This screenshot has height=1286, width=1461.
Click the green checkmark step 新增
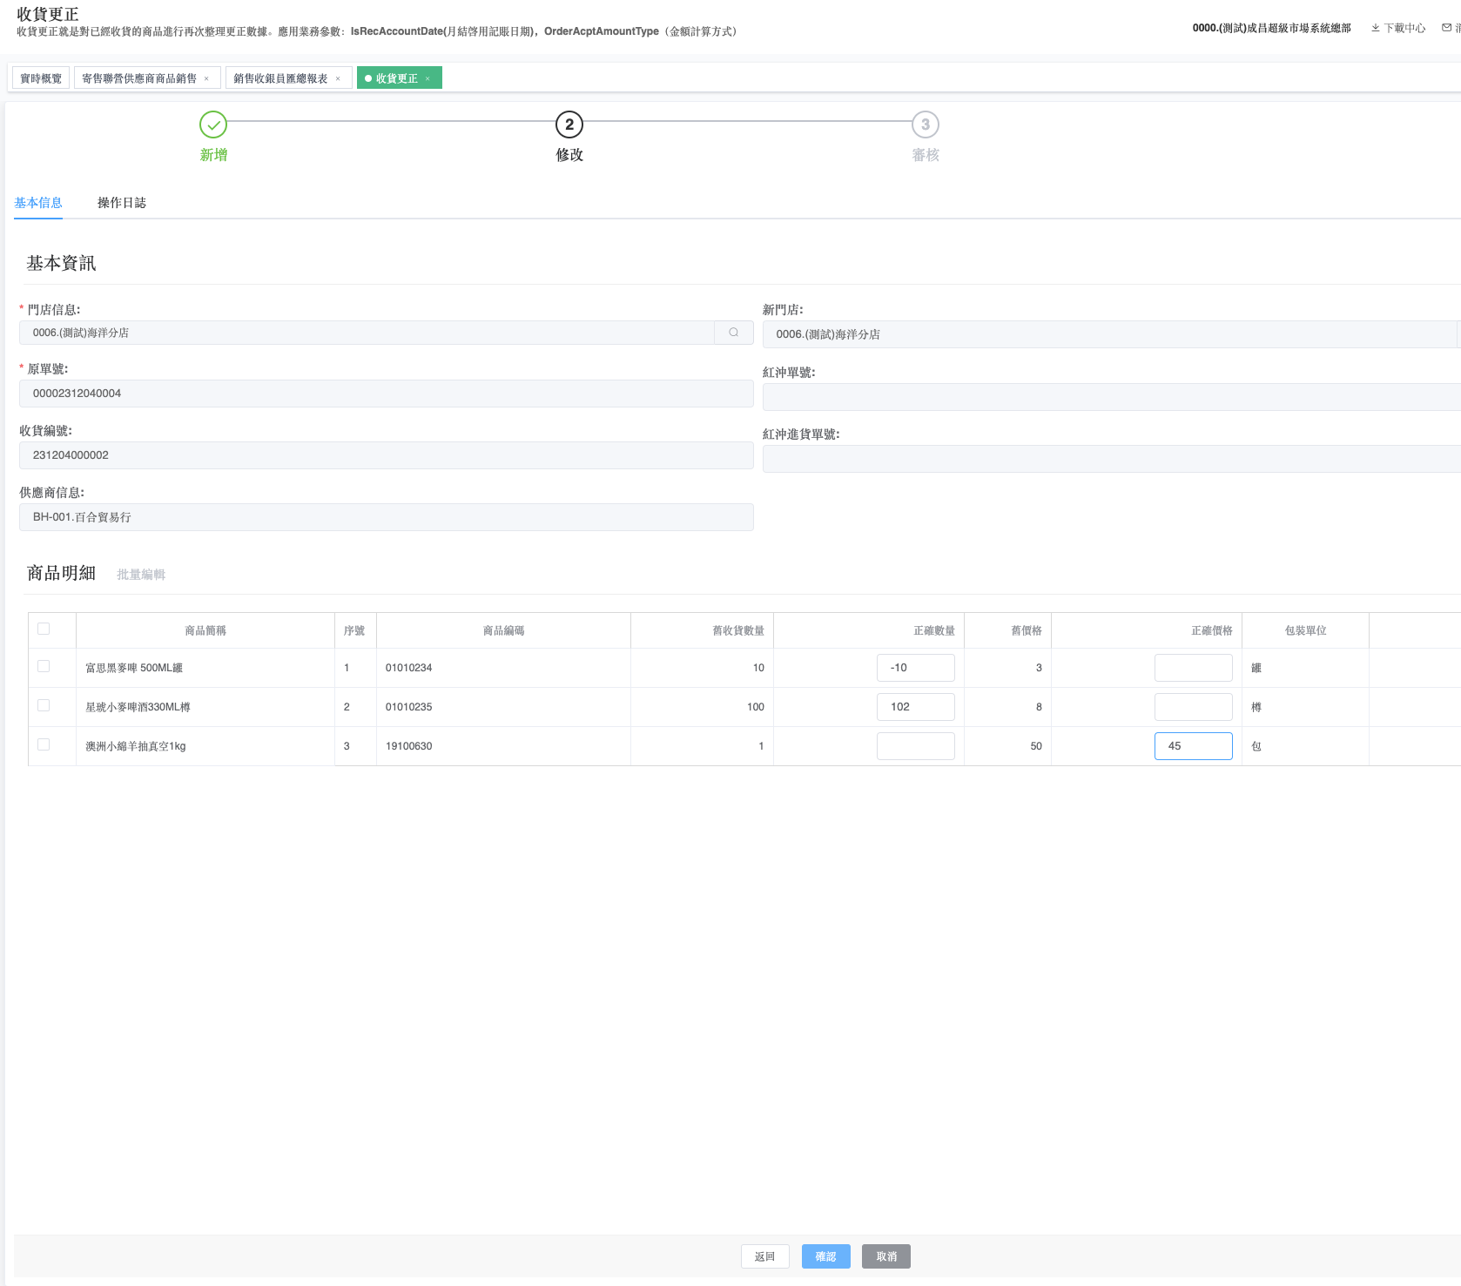tap(213, 125)
